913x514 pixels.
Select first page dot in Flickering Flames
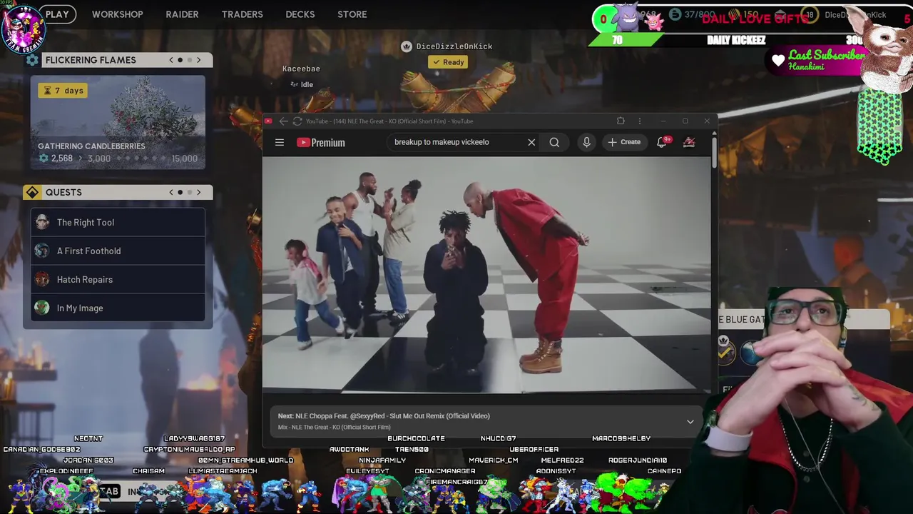[180, 60]
